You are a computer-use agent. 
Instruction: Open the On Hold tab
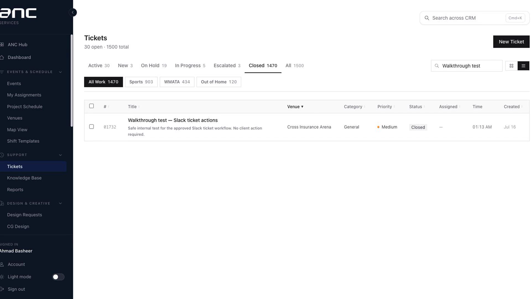coord(154,66)
